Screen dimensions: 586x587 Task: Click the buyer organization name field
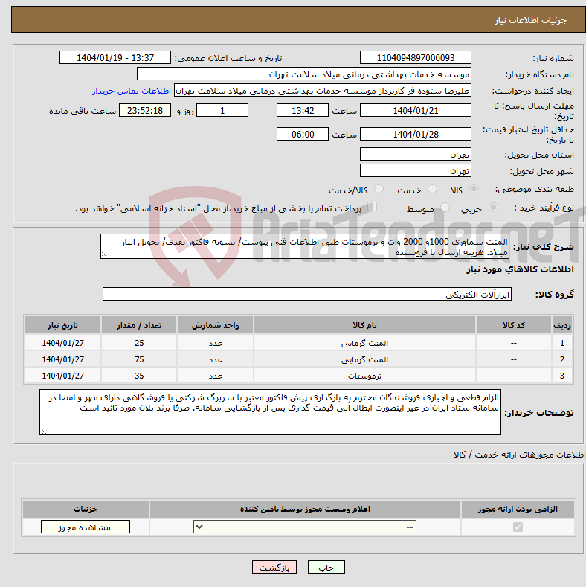[304, 74]
